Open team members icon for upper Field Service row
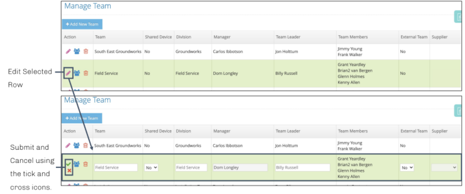Image resolution: width=465 pixels, height=194 pixels. pos(77,73)
